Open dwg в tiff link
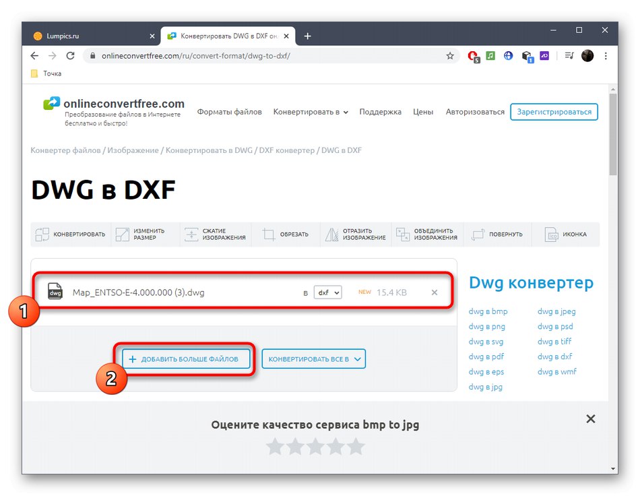 554,341
